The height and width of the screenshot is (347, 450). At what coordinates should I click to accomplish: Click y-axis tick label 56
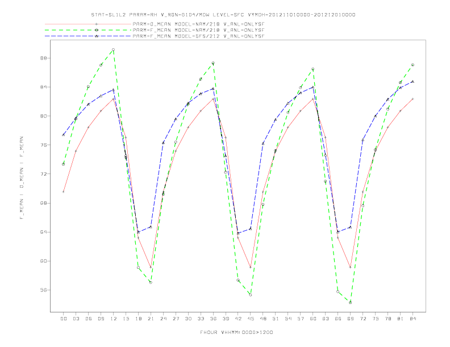pyautogui.click(x=44, y=290)
